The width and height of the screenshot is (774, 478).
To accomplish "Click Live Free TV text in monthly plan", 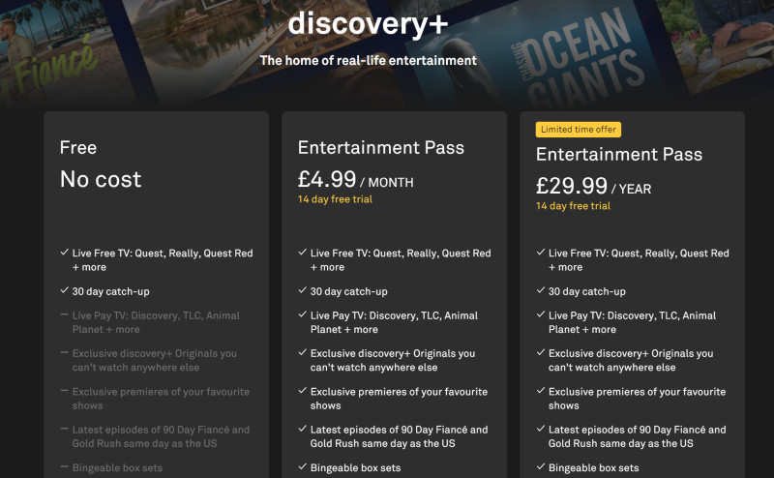I will click(401, 260).
